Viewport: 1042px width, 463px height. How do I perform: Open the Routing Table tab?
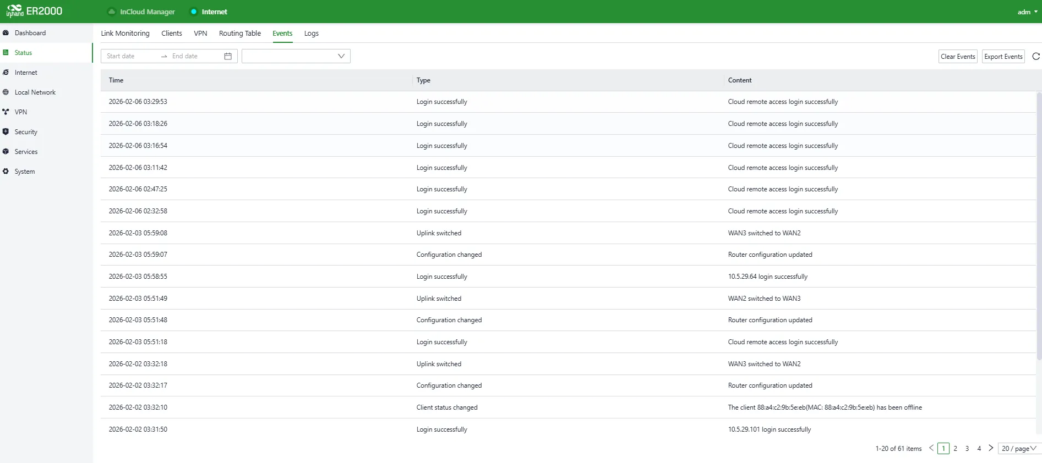click(240, 34)
